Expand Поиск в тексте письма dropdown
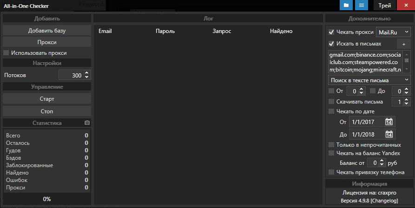This screenshot has width=415, height=208. 369,80
